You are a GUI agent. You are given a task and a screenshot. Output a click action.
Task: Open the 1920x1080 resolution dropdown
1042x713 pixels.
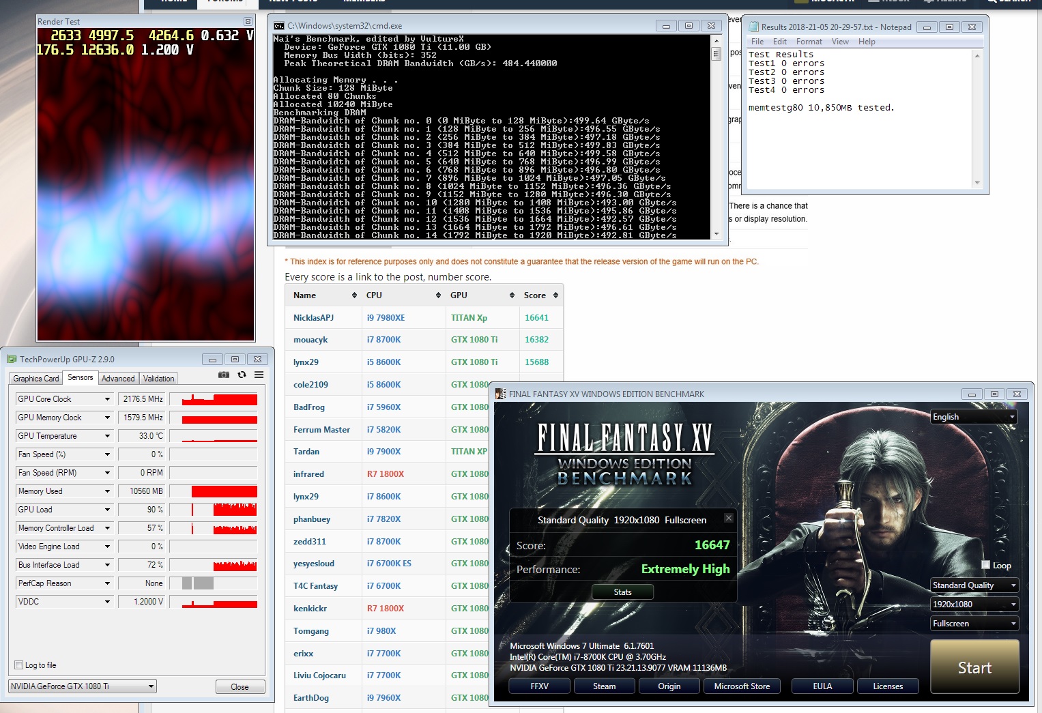(974, 604)
